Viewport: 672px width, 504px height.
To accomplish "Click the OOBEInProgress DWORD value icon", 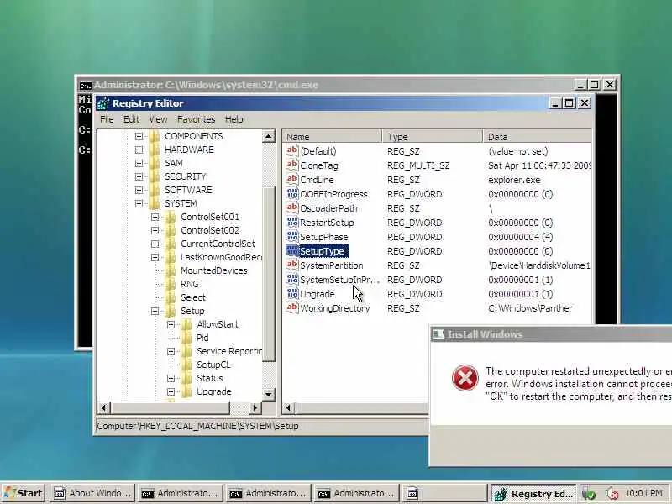I will (x=291, y=194).
